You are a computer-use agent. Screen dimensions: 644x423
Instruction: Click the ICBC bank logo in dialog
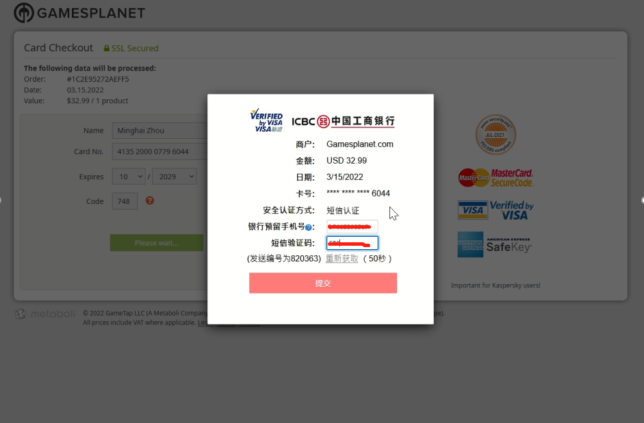coord(343,121)
